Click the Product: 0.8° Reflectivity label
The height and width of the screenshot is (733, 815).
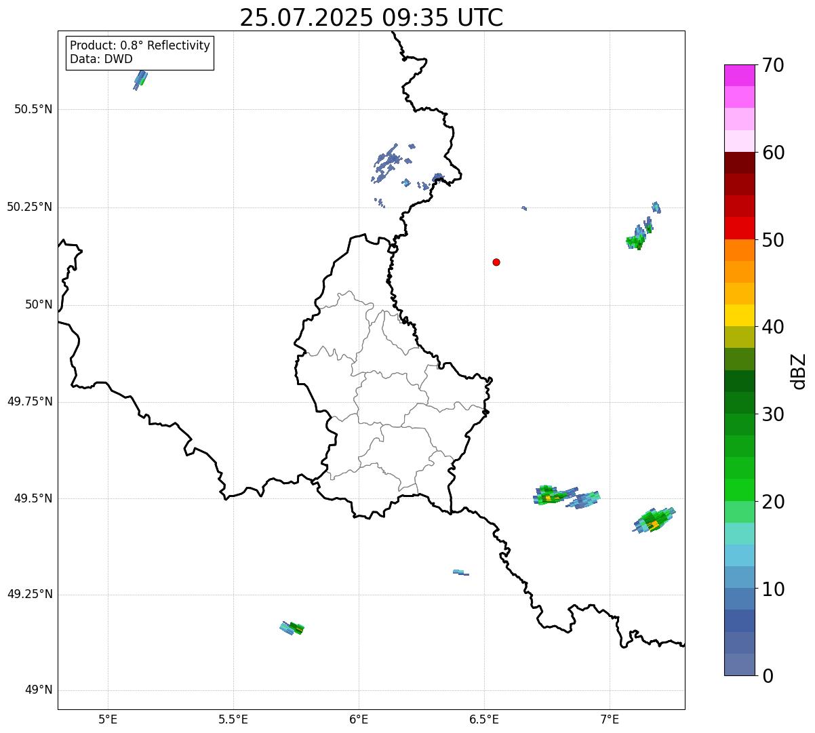click(x=140, y=45)
